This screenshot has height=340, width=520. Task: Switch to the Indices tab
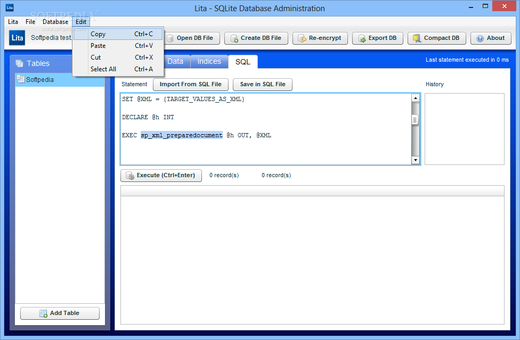(209, 62)
